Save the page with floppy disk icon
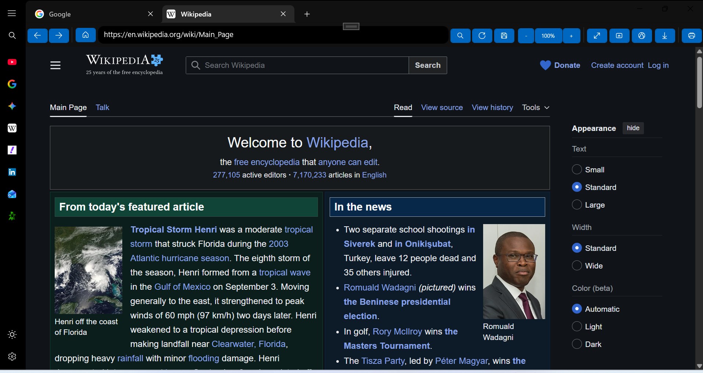 [504, 36]
